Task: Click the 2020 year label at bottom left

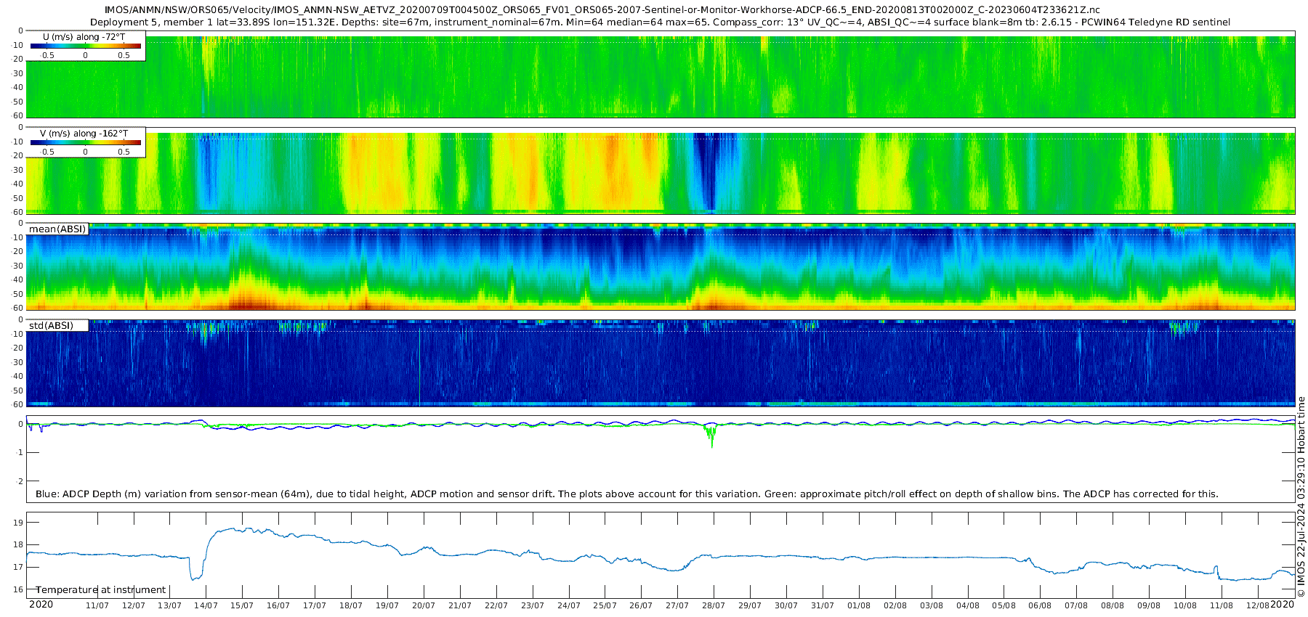Action: [x=41, y=605]
